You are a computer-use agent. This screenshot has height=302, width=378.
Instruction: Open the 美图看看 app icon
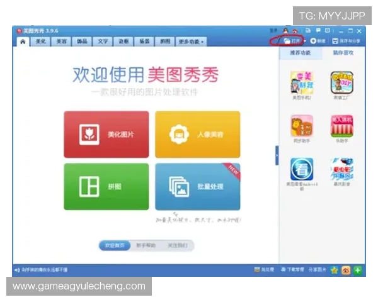pos(302,169)
